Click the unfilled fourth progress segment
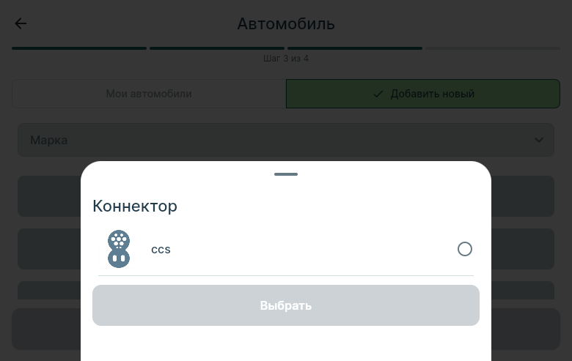This screenshot has width=572, height=361. [x=493, y=48]
